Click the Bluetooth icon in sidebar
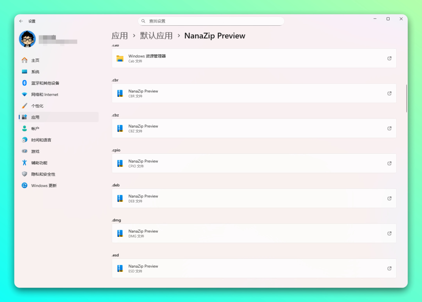The height and width of the screenshot is (302, 422). 25,83
